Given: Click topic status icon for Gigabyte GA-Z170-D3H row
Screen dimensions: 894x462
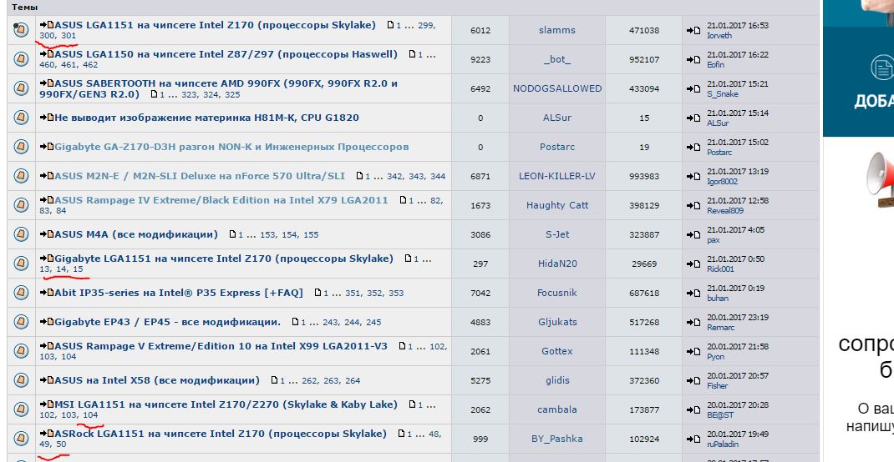Looking at the screenshot, I should (21, 147).
